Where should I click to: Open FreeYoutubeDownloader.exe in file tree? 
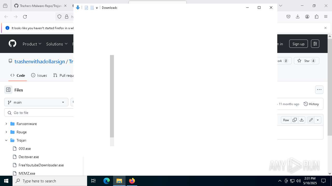pos(41,165)
